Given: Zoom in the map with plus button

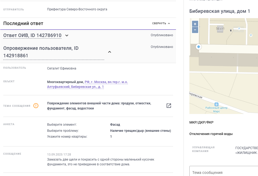Looking at the screenshot, I should [195, 24].
